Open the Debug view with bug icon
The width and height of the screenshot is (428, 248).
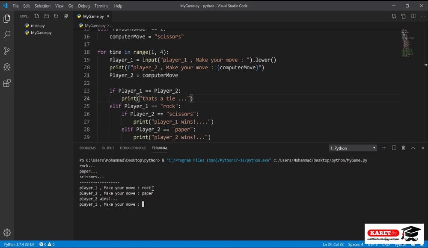pos(7,67)
